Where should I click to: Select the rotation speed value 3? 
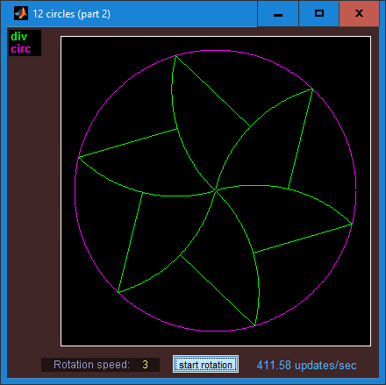(145, 365)
